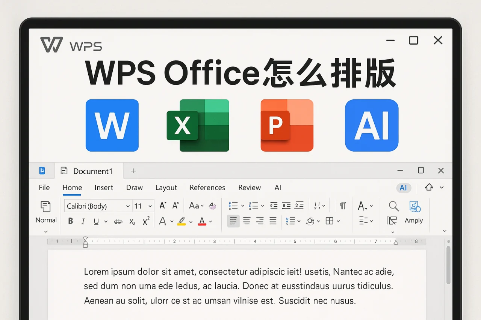Open the Review ribbon tab
This screenshot has width=481, height=320.
click(x=249, y=188)
